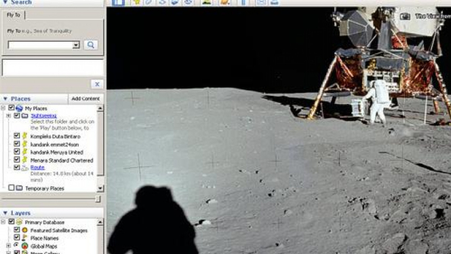Click the pushpin icon for kandank emmet24son

point(24,144)
